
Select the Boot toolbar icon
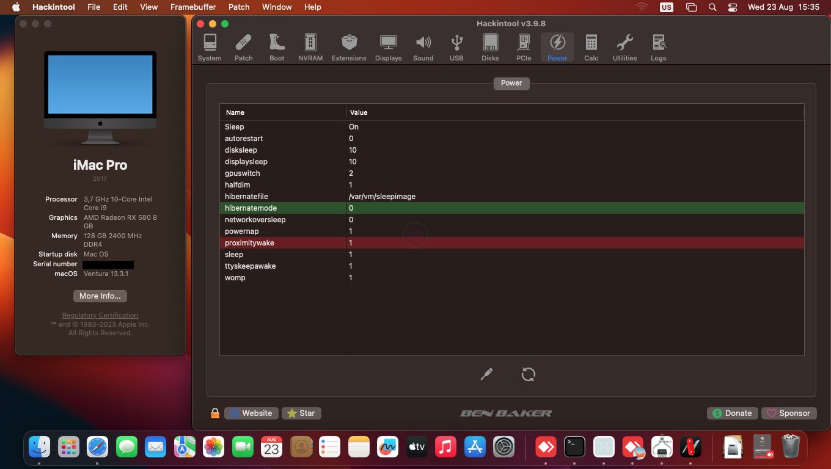point(277,48)
